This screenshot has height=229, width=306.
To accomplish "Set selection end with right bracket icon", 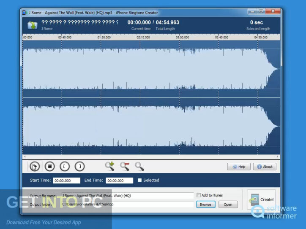I will [x=79, y=167].
